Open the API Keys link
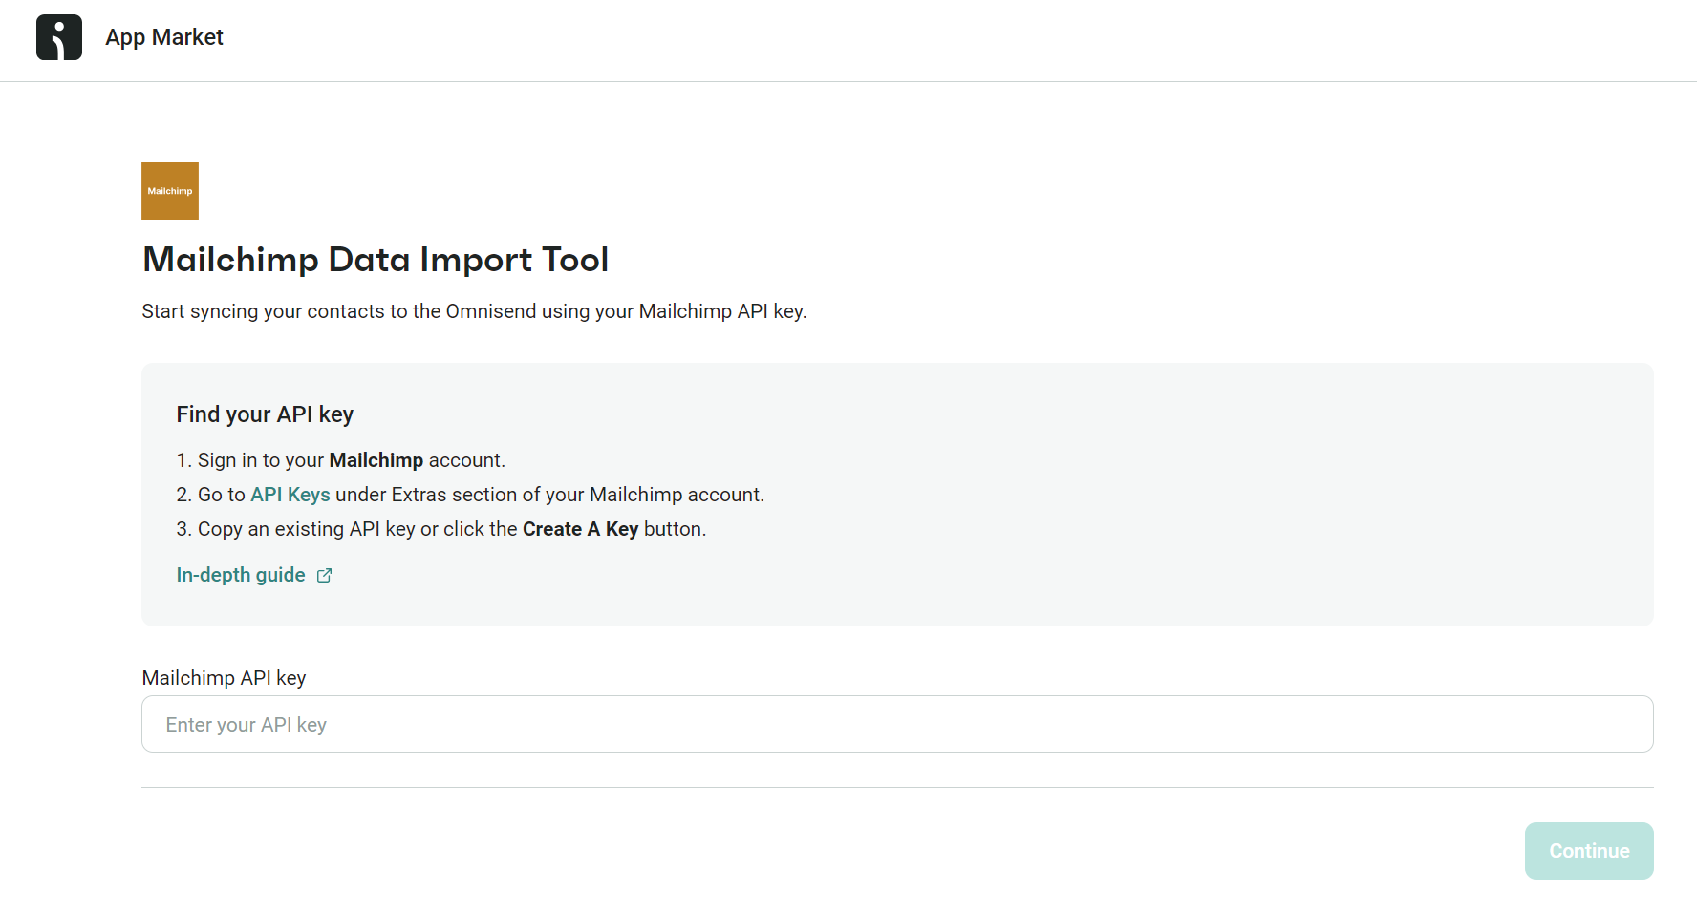Screen dimensions: 1697x912 [290, 495]
